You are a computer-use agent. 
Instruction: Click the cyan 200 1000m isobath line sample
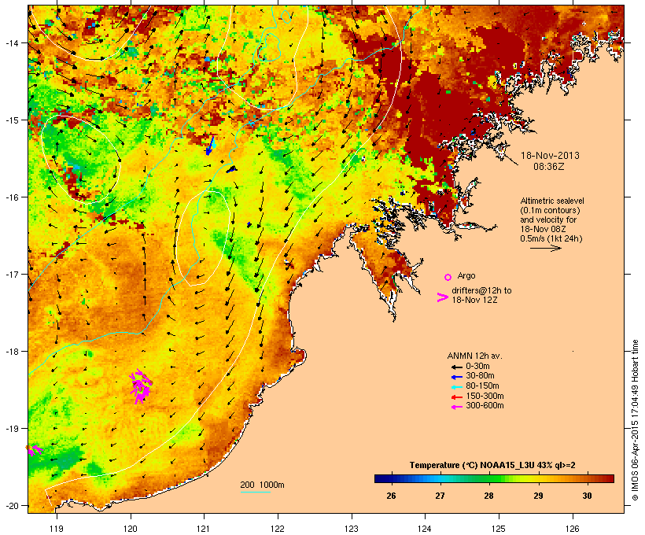click(x=256, y=492)
